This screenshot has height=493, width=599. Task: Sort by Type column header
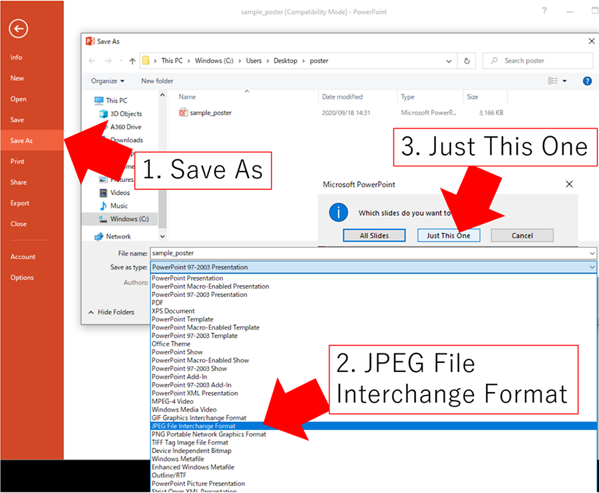[407, 97]
